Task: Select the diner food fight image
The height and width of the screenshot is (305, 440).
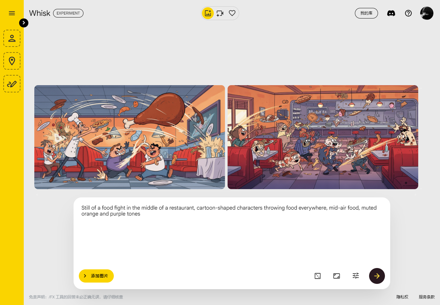Action: pos(323,137)
